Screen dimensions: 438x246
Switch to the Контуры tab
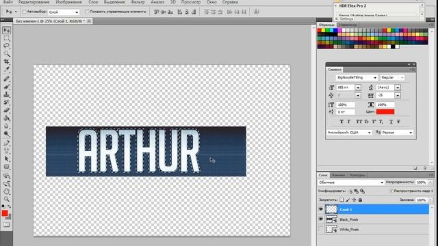point(357,175)
